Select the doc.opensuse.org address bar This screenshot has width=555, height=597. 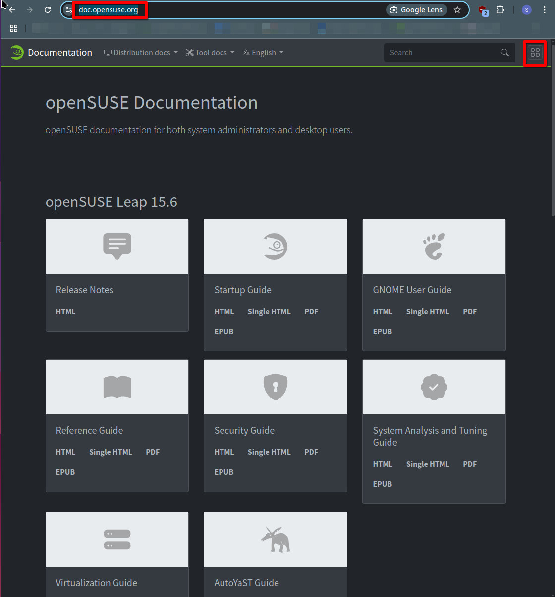click(x=109, y=10)
